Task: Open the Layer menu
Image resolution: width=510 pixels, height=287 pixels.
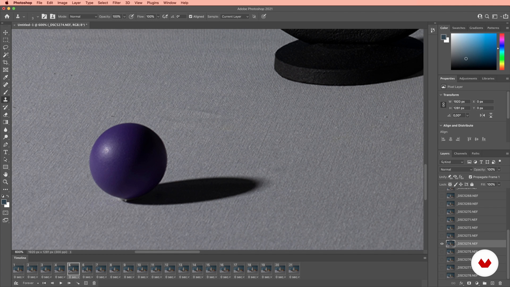Action: pos(76,3)
